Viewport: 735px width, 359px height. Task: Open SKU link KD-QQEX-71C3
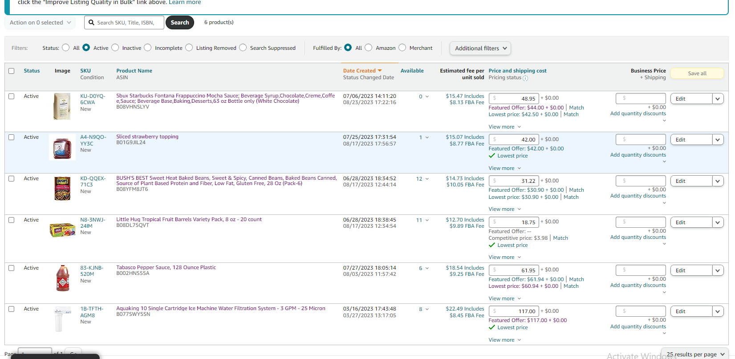(93, 182)
